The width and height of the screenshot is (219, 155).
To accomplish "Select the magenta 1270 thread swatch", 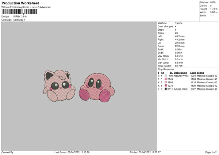I will tap(166, 86).
